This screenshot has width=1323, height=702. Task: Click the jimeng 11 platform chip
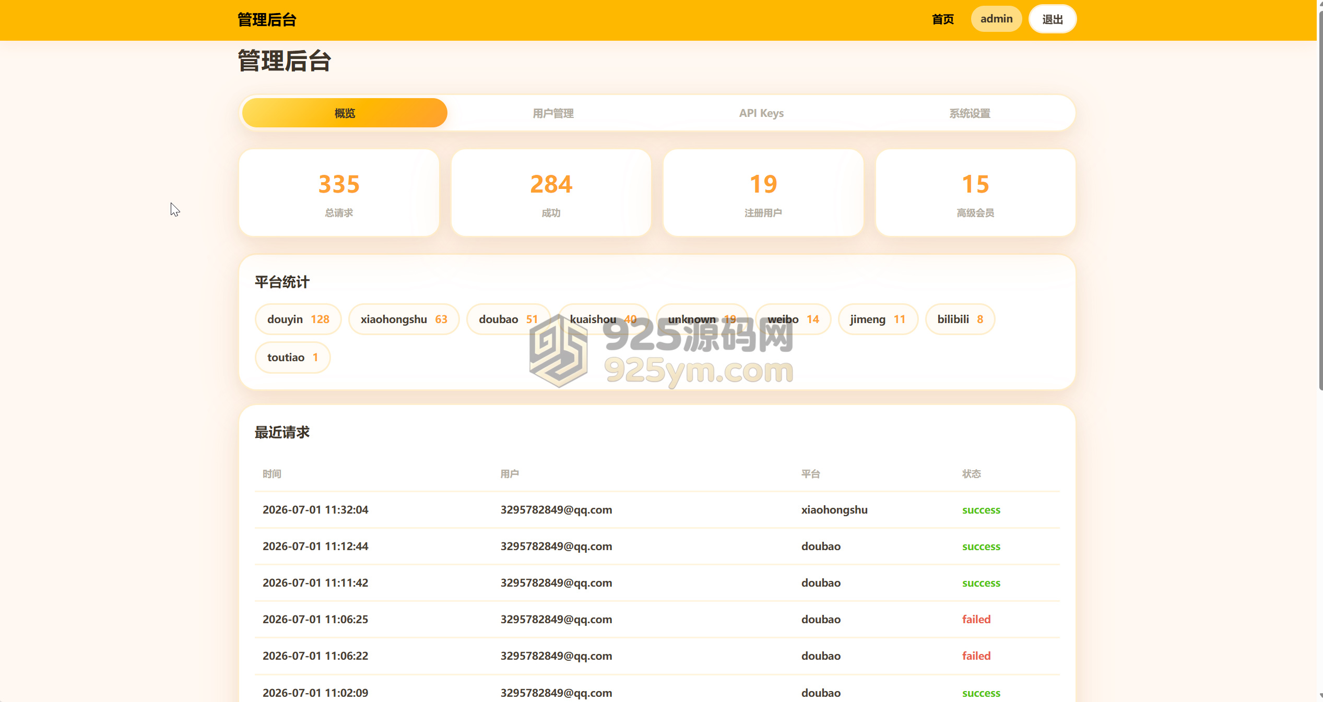[878, 319]
